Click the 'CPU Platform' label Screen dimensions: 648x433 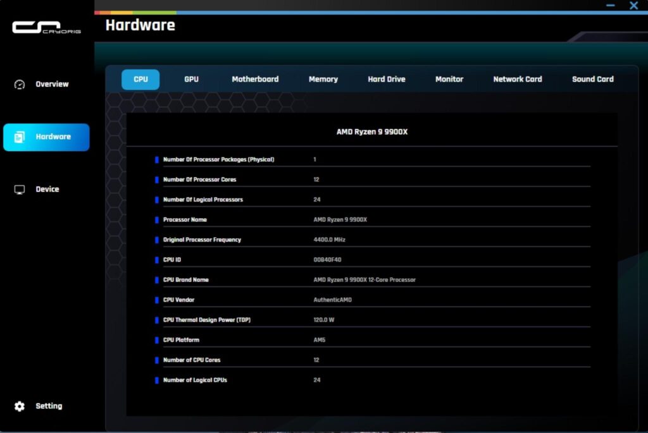pyautogui.click(x=181, y=340)
